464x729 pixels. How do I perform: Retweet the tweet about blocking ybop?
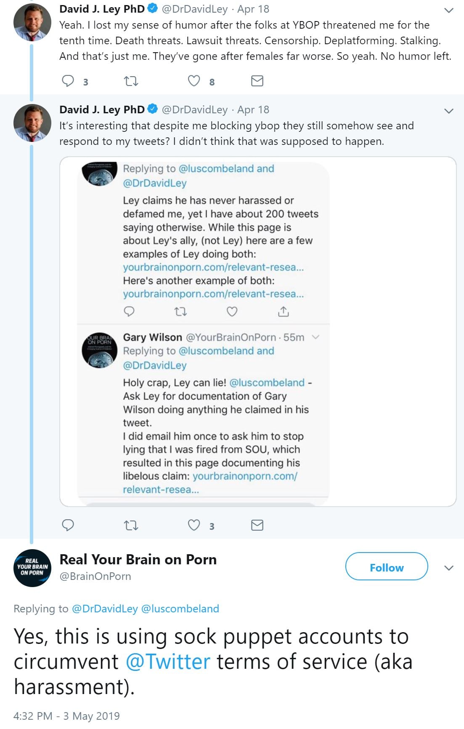(x=131, y=525)
